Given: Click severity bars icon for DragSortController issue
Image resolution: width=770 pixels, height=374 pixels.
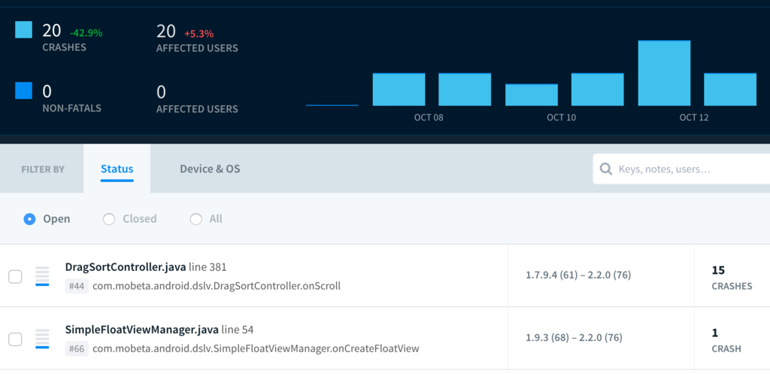Looking at the screenshot, I should point(42,276).
